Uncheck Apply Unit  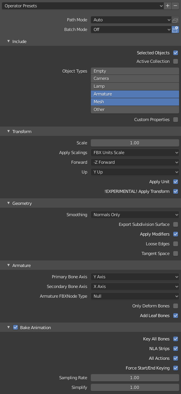tap(176, 182)
